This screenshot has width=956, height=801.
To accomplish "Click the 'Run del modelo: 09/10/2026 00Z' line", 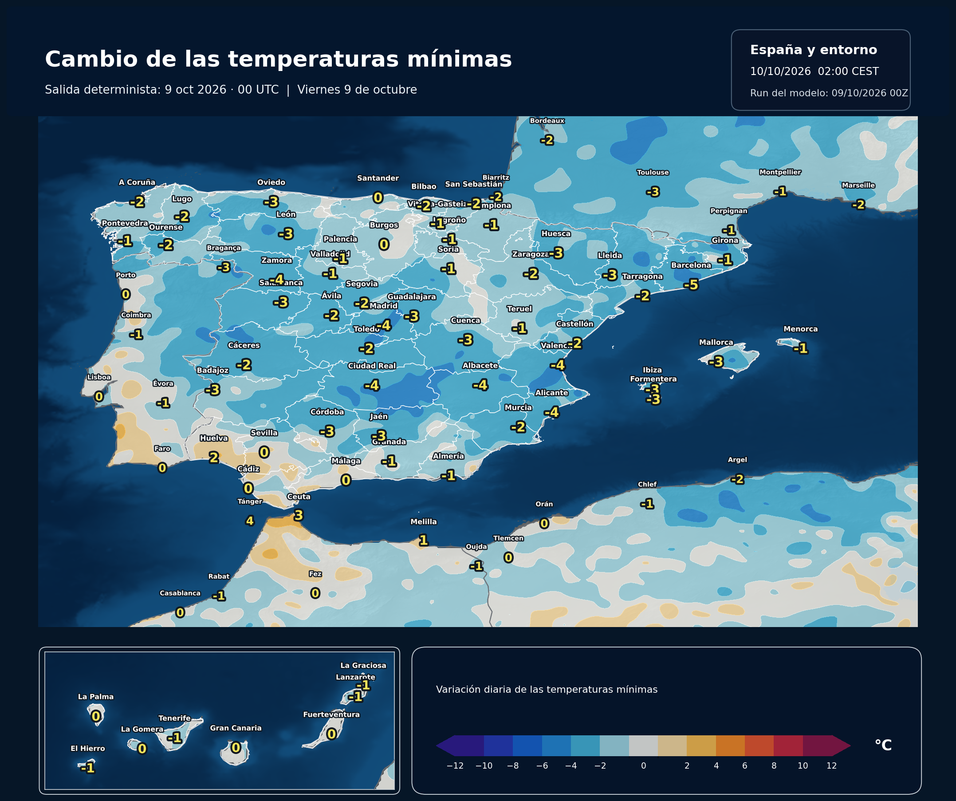I will [x=829, y=93].
